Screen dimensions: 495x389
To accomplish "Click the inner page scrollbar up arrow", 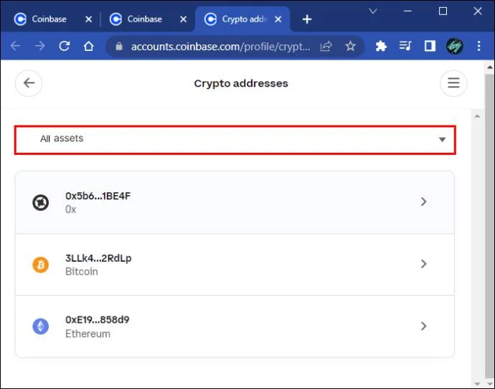I will tap(477, 116).
